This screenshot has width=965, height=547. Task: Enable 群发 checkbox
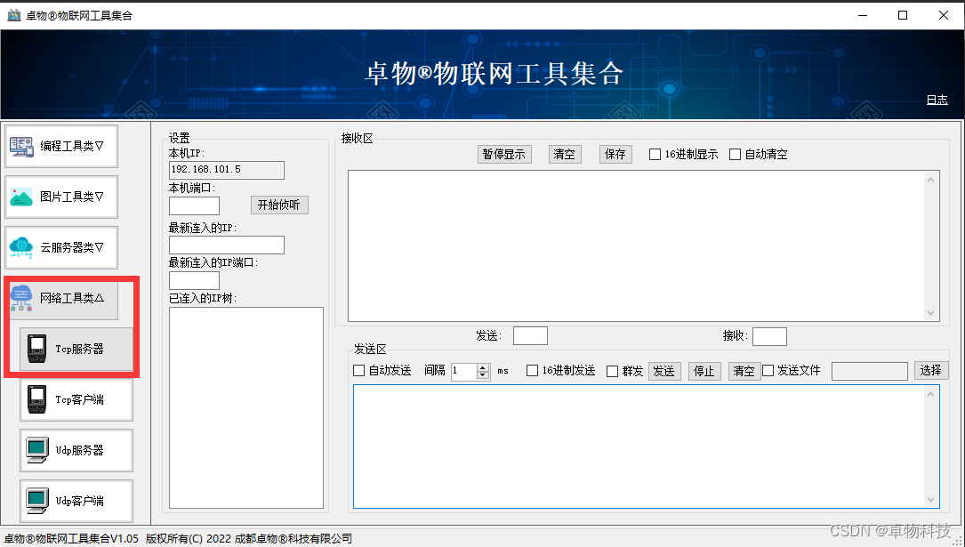tap(613, 371)
